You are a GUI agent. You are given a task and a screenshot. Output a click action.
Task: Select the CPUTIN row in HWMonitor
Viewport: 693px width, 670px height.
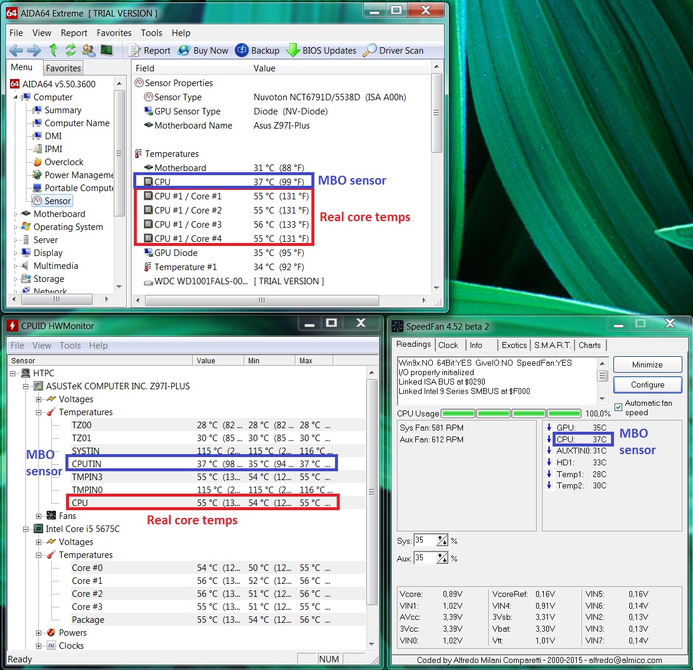click(201, 464)
